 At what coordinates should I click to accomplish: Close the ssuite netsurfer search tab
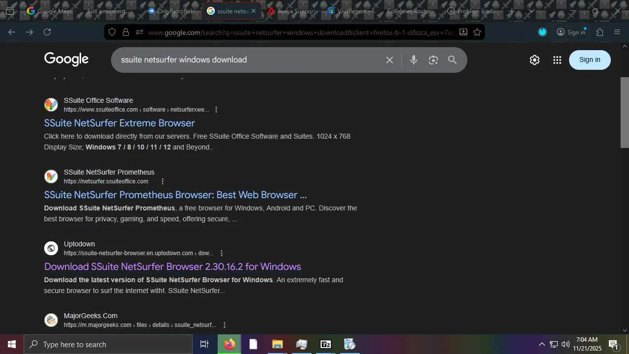254,11
